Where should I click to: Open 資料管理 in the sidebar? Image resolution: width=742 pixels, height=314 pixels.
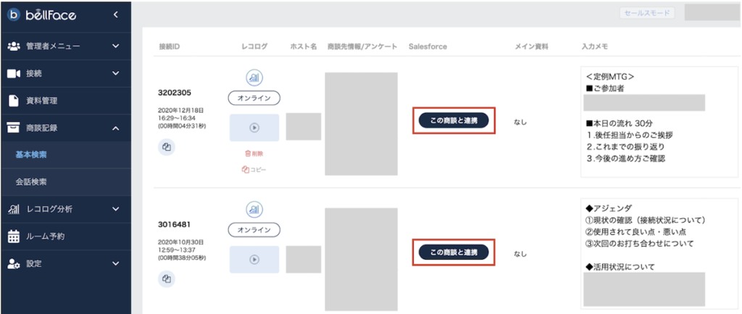(41, 101)
